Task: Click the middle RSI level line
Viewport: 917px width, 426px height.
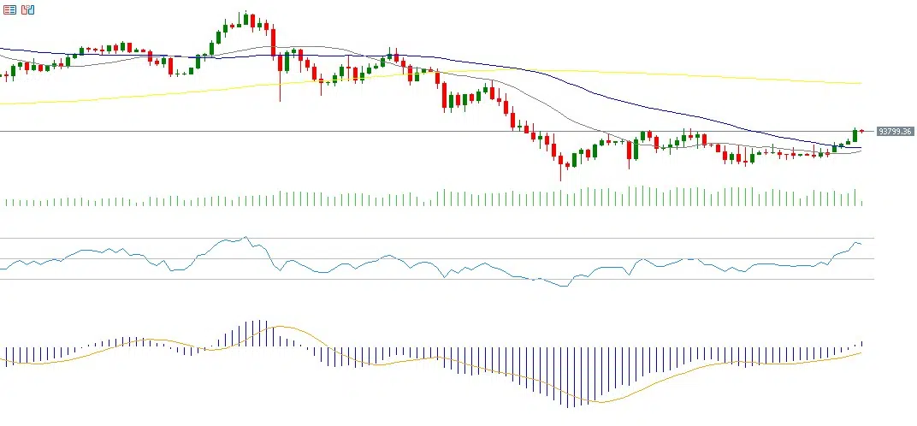Action: click(513, 258)
